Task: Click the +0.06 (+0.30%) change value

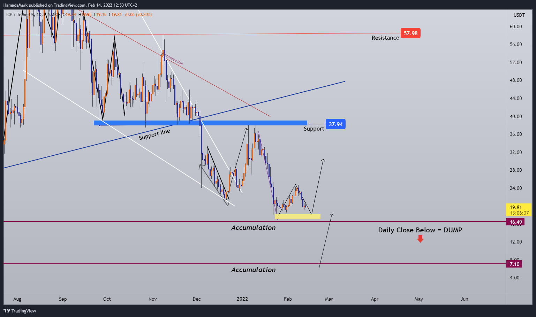Action: (138, 15)
